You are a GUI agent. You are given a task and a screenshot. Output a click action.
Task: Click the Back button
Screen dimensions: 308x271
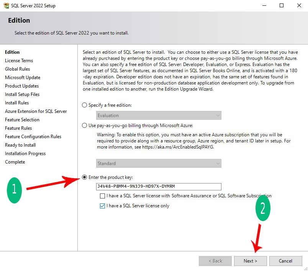(215, 261)
